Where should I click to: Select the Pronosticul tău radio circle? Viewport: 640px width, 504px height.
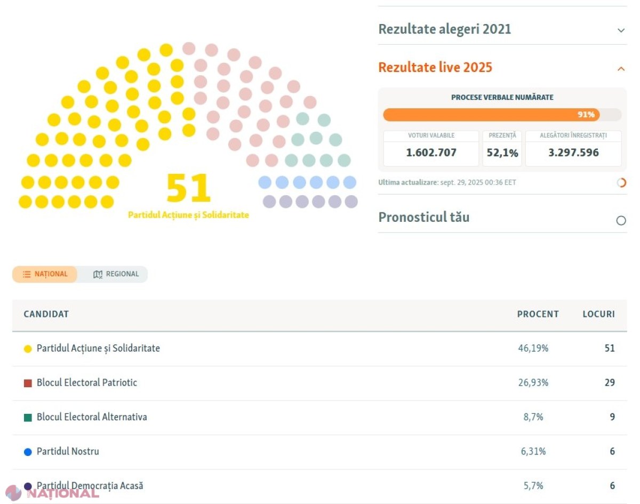(621, 220)
